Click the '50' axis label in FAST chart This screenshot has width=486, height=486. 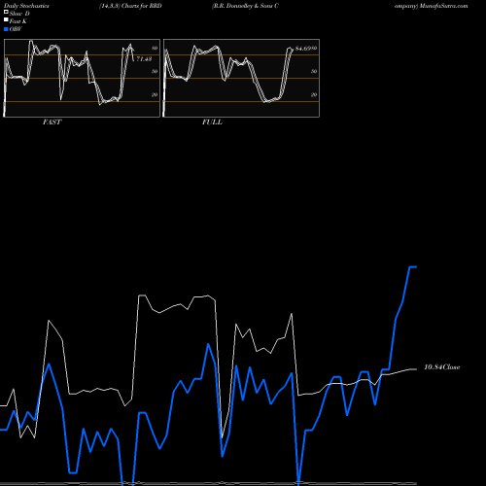click(155, 71)
